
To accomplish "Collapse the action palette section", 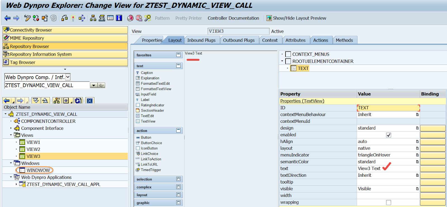I will [x=179, y=130].
